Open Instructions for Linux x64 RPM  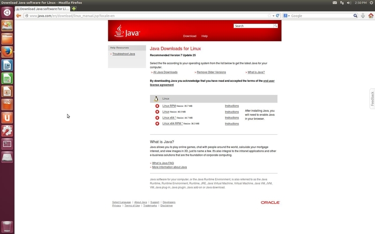coord(232,124)
